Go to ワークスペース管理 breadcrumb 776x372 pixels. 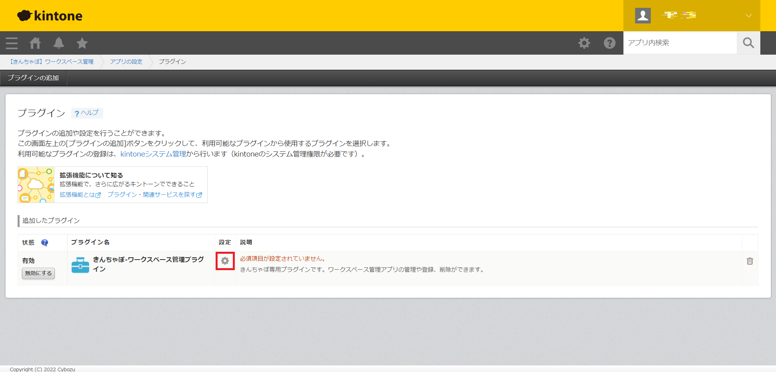pyautogui.click(x=52, y=62)
